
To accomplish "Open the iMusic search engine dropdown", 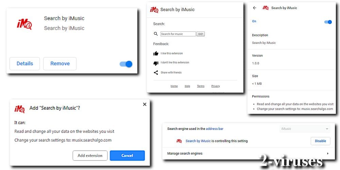I will tap(305, 129).
